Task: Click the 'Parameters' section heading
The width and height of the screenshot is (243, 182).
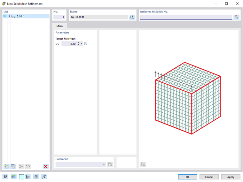Action: [62, 33]
